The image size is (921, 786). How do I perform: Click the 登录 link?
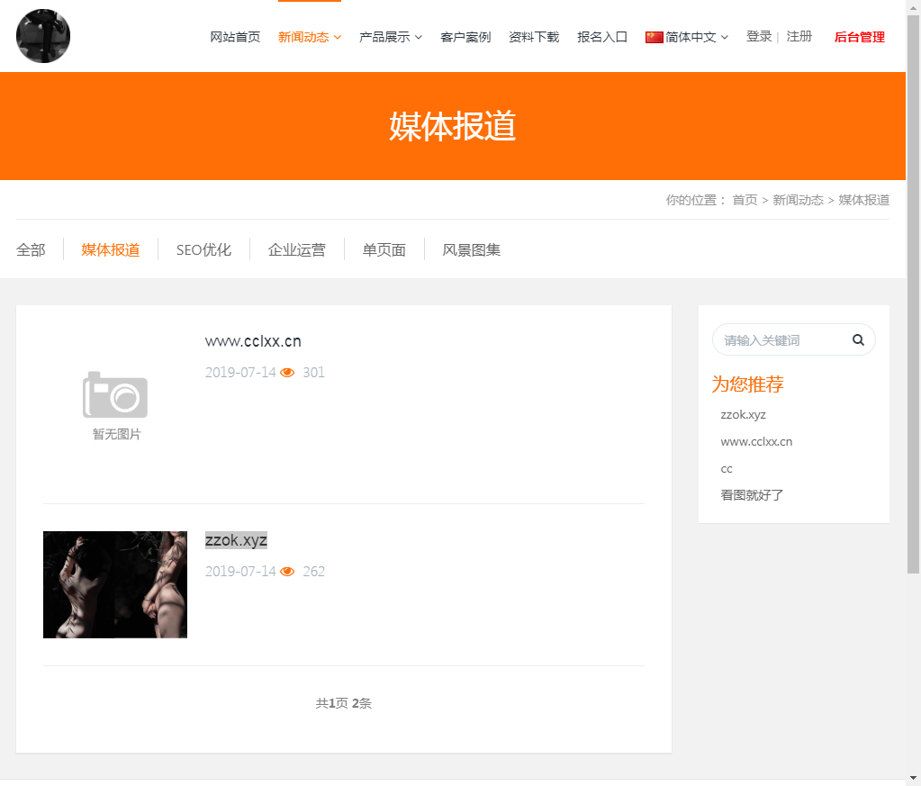(x=759, y=36)
